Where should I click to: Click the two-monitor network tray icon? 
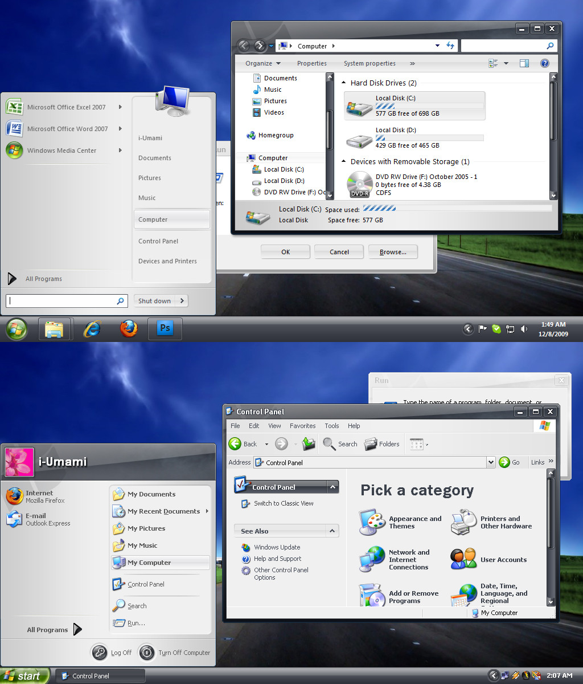pos(505,675)
